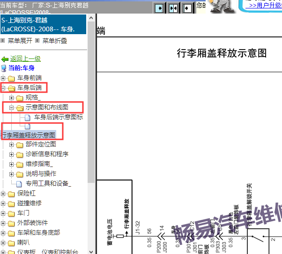The height and width of the screenshot is (254, 282).
Task: Expand the 规格_ folder
Action: pyautogui.click(x=11, y=98)
